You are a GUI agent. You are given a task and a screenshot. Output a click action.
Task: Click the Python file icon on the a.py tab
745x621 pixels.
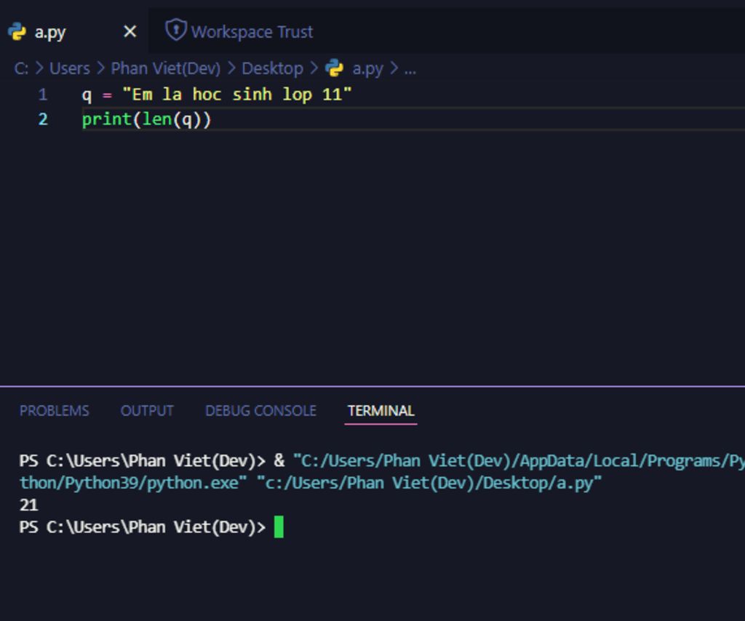click(17, 32)
